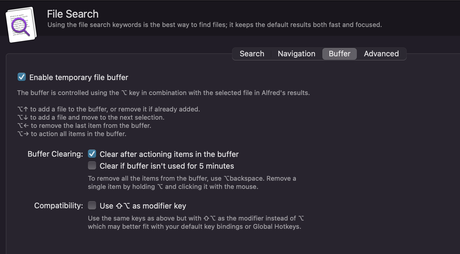Click the File Search page title
This screenshot has height=254, width=460.
click(73, 13)
